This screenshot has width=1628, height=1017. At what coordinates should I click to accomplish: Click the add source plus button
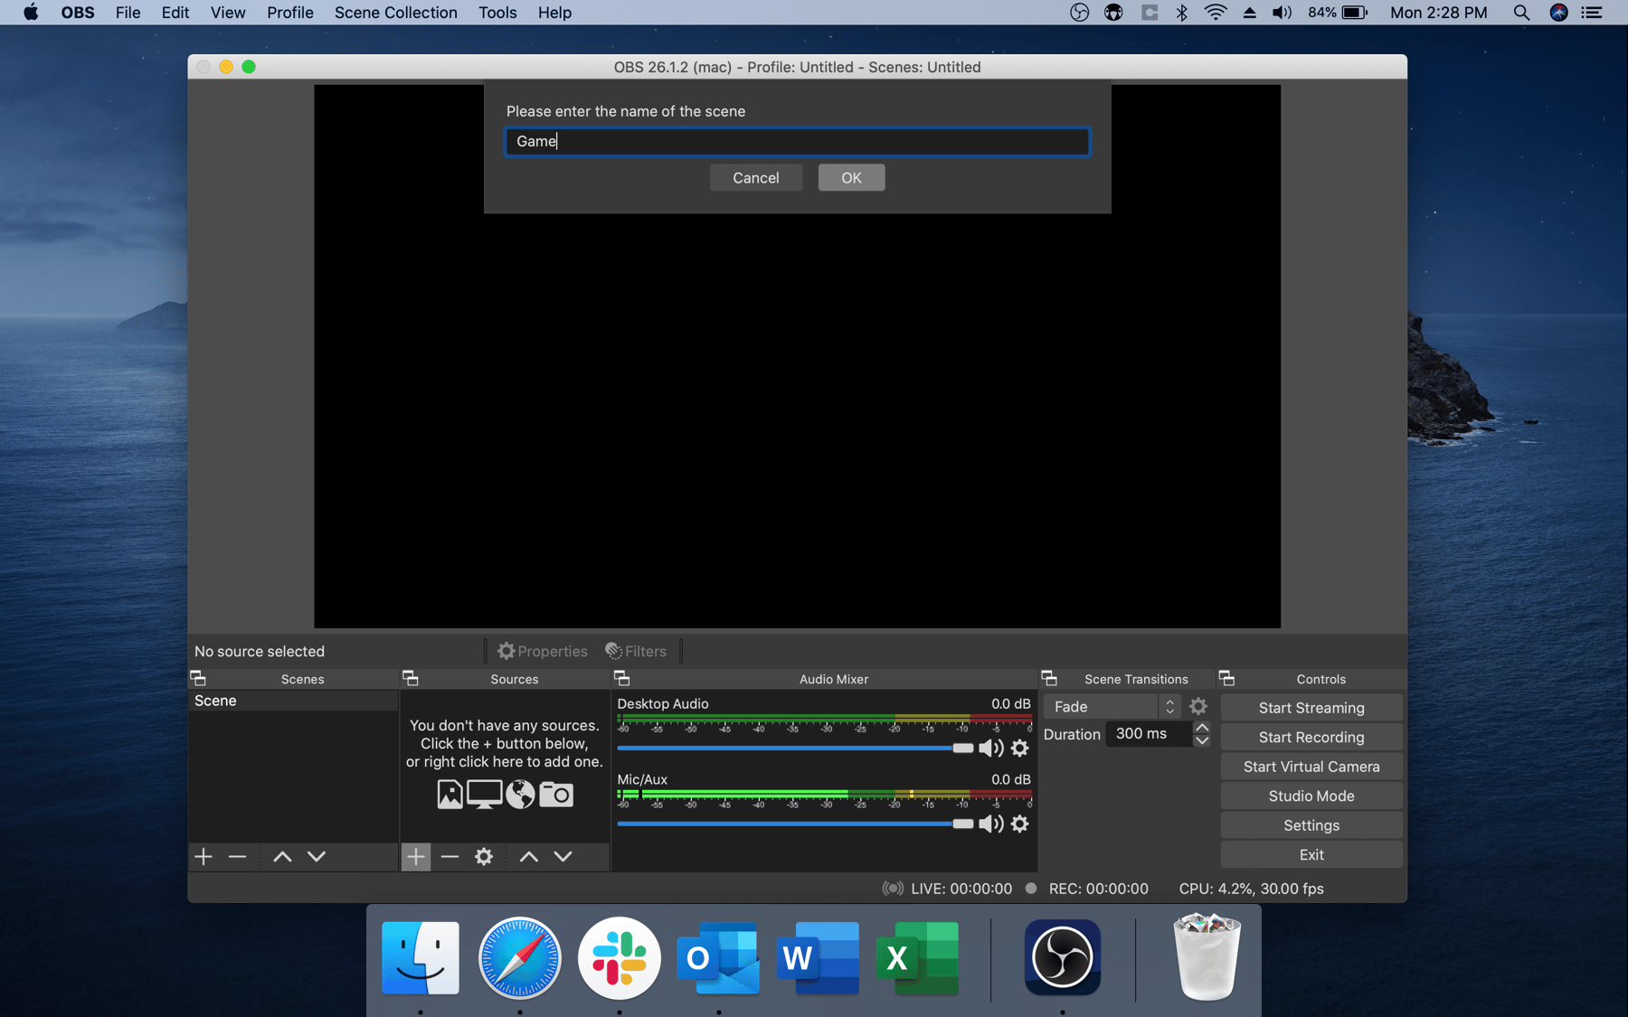click(x=416, y=856)
